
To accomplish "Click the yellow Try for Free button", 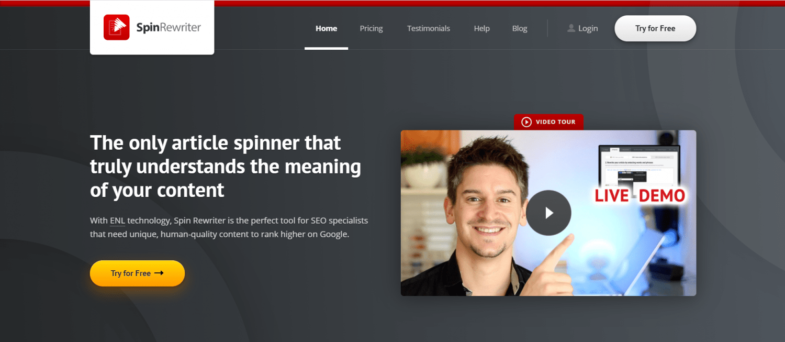I will (x=137, y=273).
